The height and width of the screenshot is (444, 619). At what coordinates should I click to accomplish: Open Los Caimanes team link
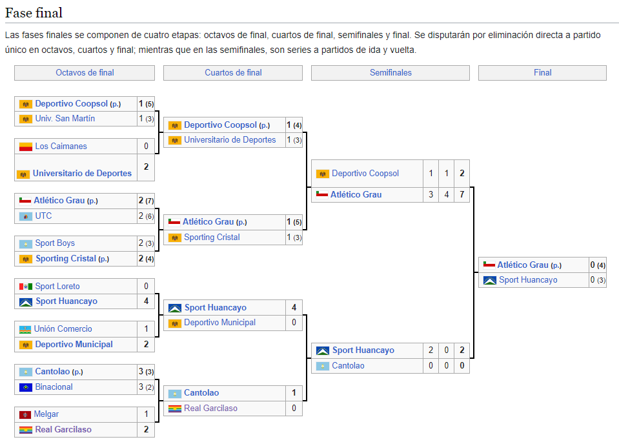tap(61, 146)
